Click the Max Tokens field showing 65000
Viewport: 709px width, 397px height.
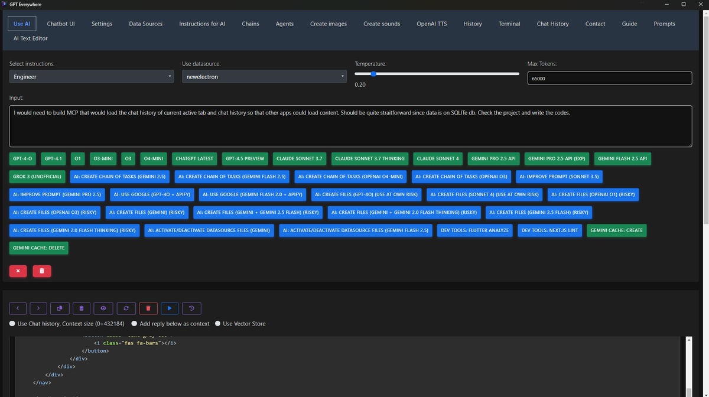pos(610,78)
